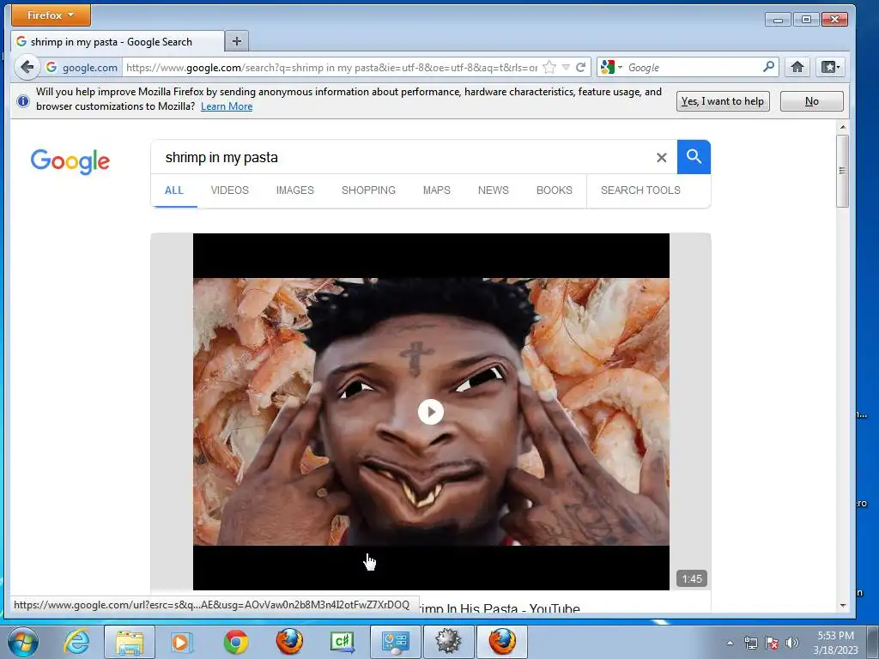Open Action Center flag tray icon
This screenshot has width=879, height=659.
772,642
